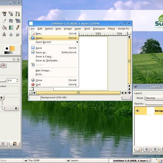The height and width of the screenshot is (163, 163).
Task: Open the Script-Fu menu
Action: pyautogui.click(x=123, y=29)
